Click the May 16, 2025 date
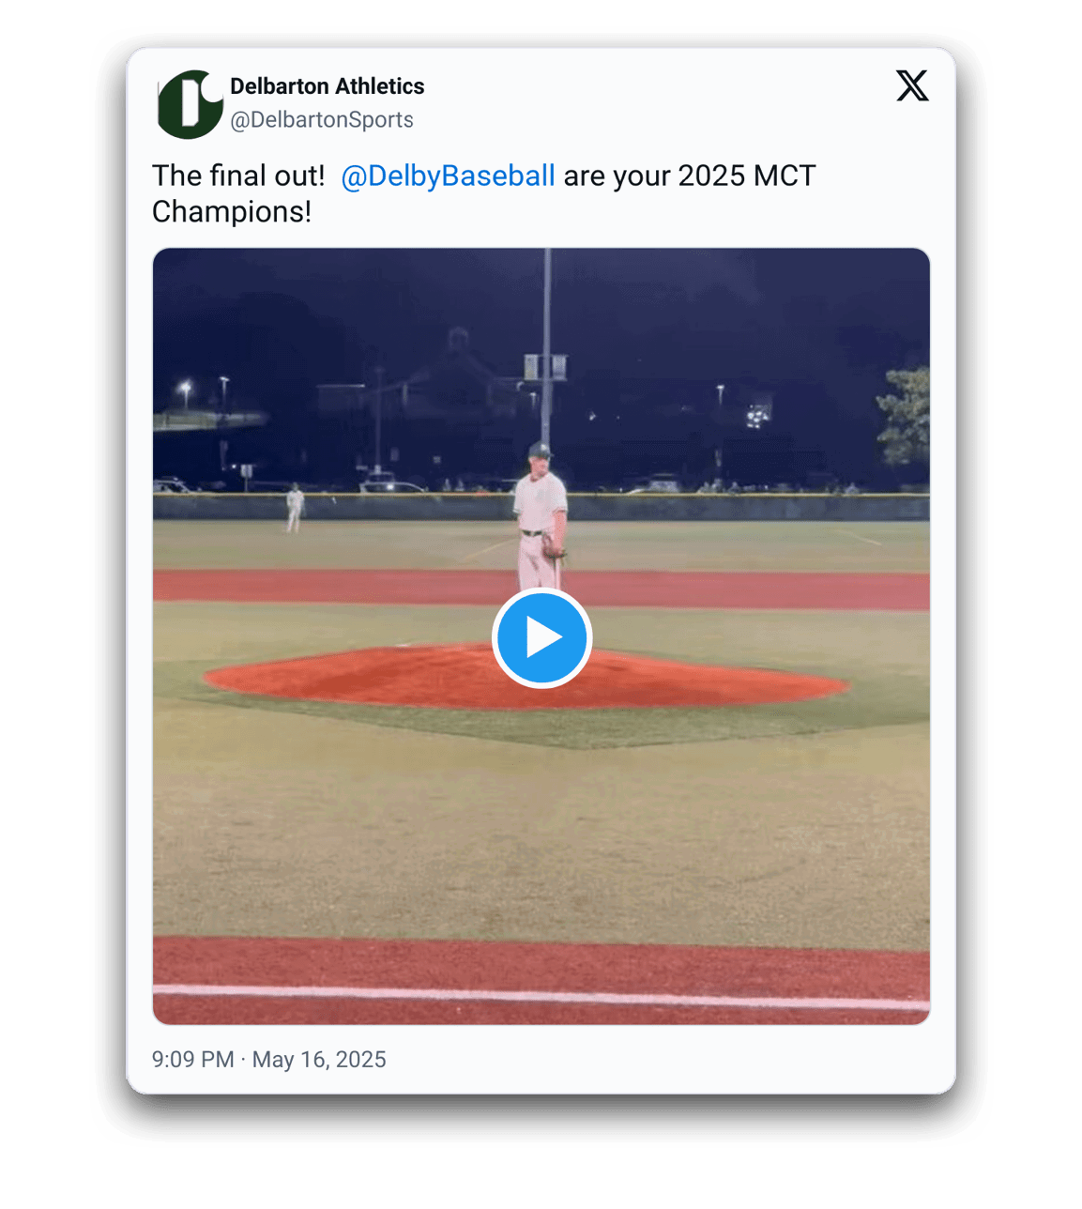 [x=319, y=1060]
